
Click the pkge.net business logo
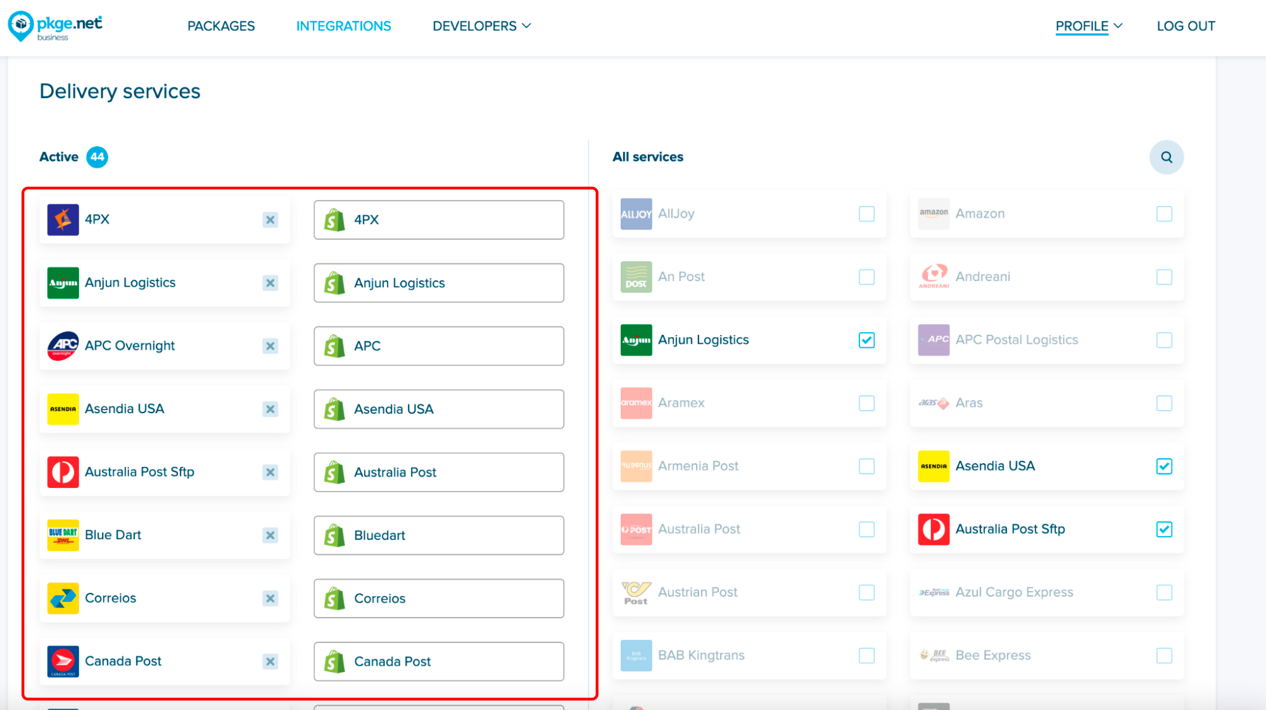point(55,26)
